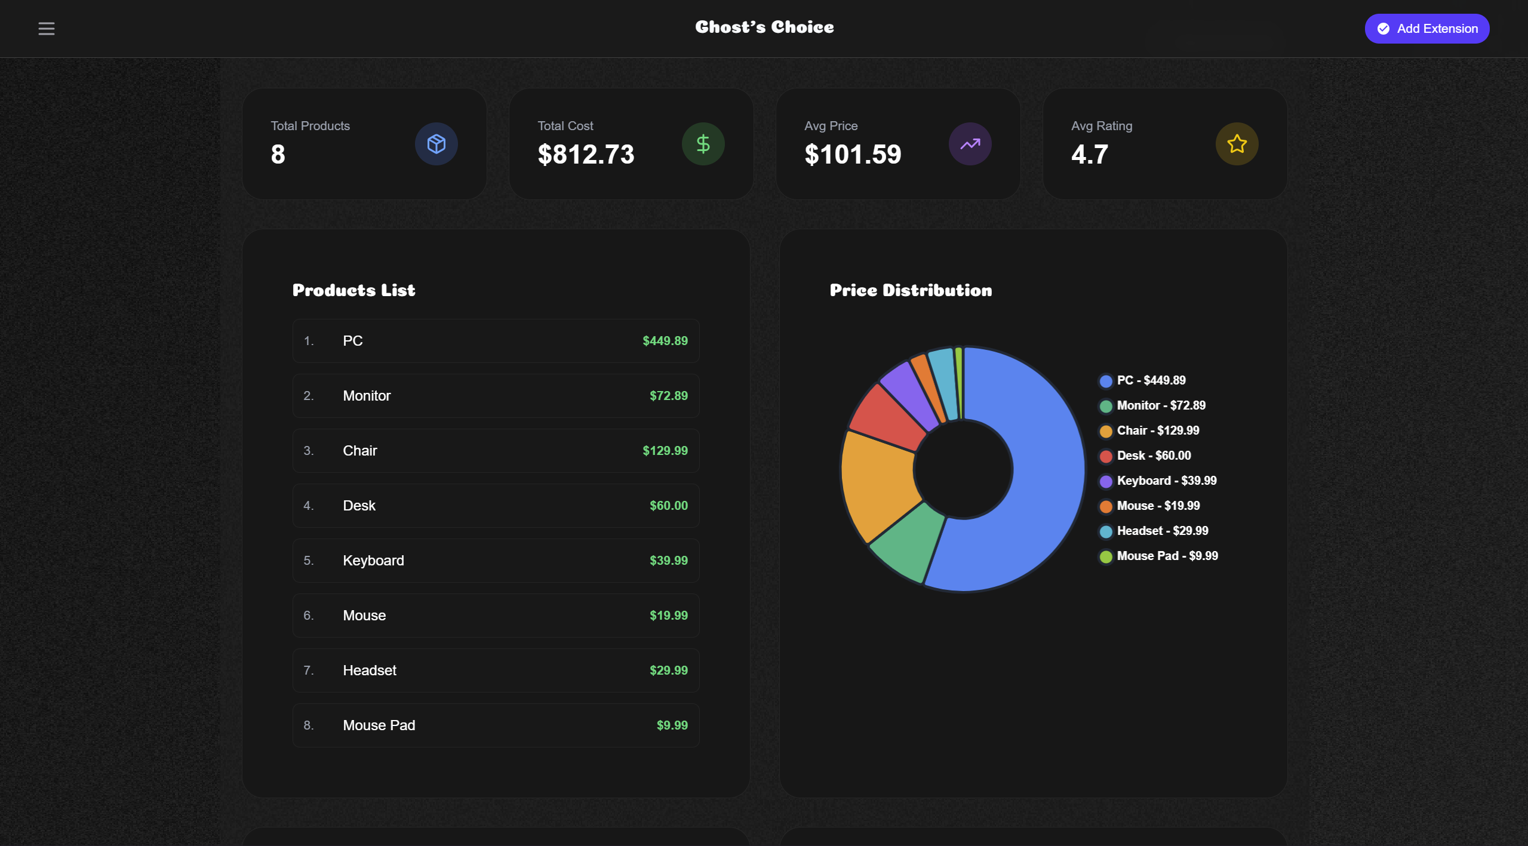Image resolution: width=1528 pixels, height=846 pixels.
Task: Open the hamburger menu
Action: (47, 29)
